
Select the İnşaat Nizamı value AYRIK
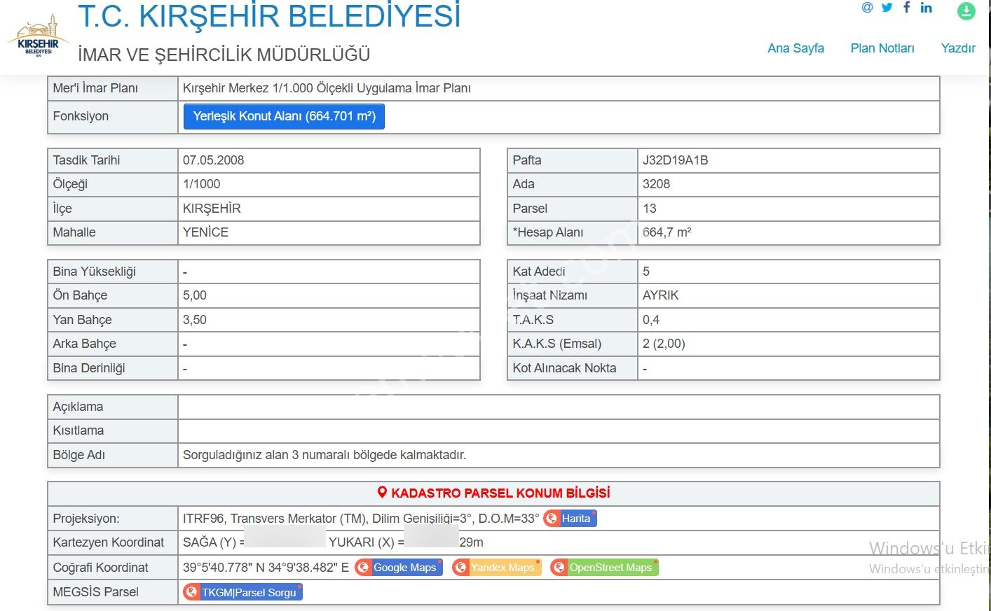click(x=661, y=295)
